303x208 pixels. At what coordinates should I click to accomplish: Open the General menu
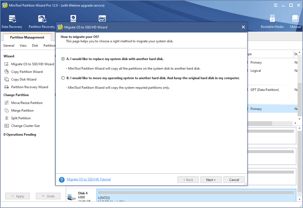click(x=9, y=46)
